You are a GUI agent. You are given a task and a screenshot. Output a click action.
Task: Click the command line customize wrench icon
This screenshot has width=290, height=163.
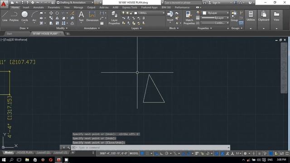[68, 148]
